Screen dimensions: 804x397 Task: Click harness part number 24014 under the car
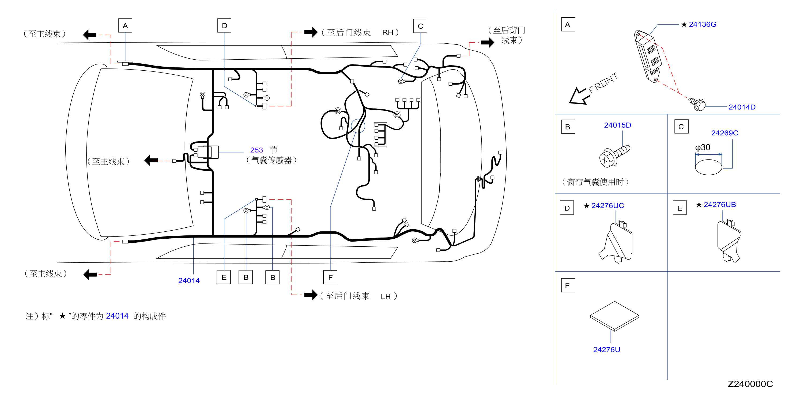189,281
